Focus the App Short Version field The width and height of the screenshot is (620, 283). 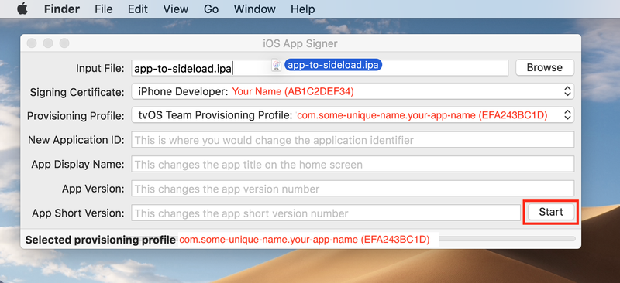(325, 213)
